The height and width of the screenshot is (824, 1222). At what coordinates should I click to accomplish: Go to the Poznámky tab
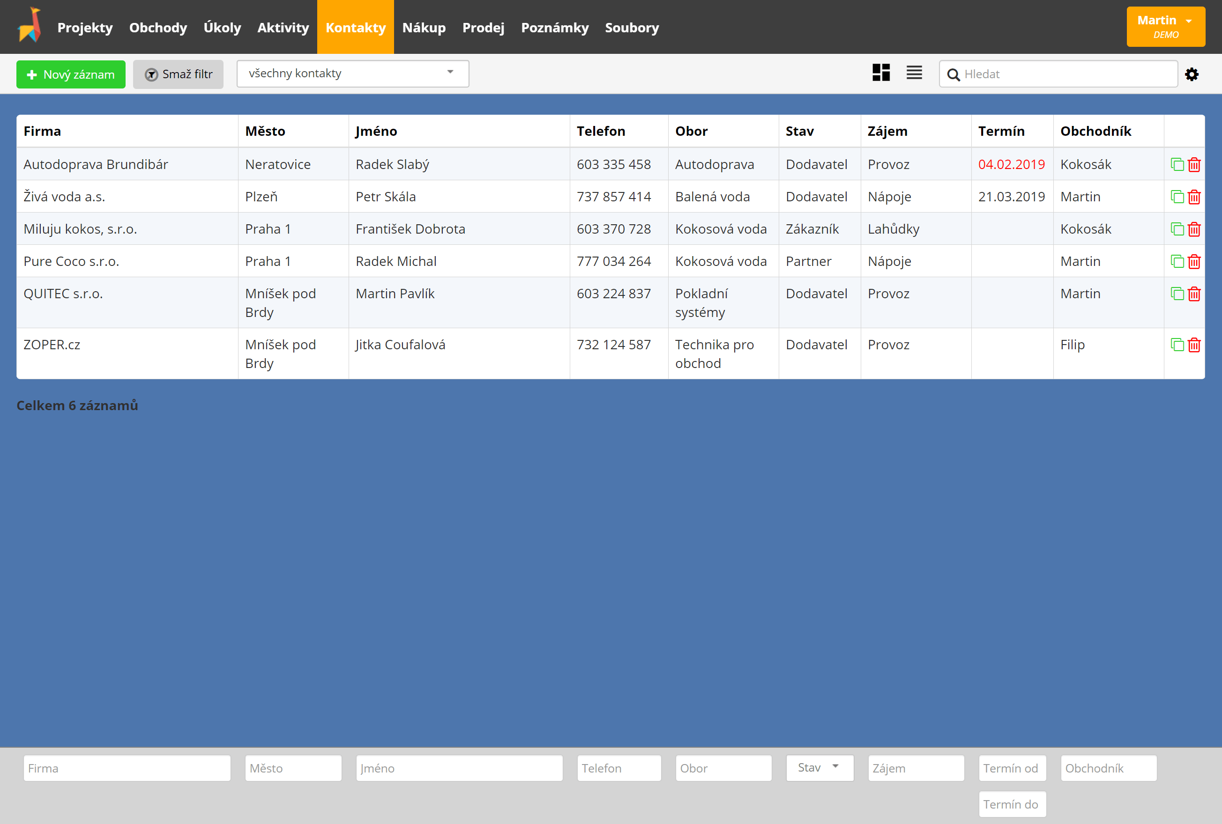pos(555,27)
